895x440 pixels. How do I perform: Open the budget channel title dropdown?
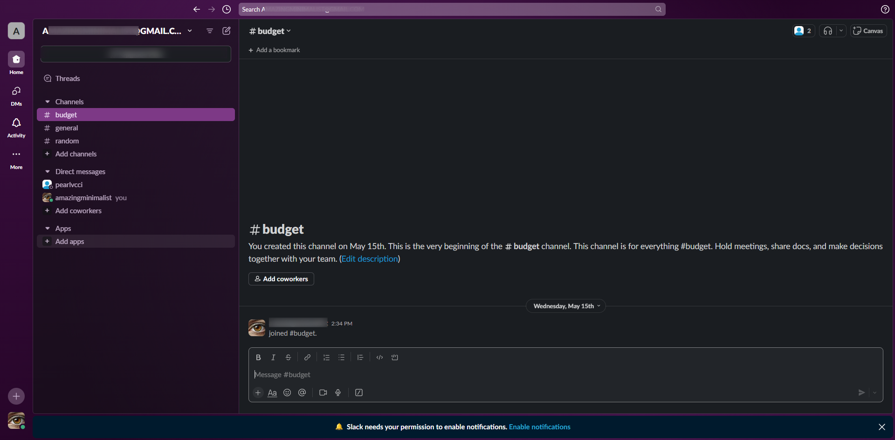[x=270, y=31]
